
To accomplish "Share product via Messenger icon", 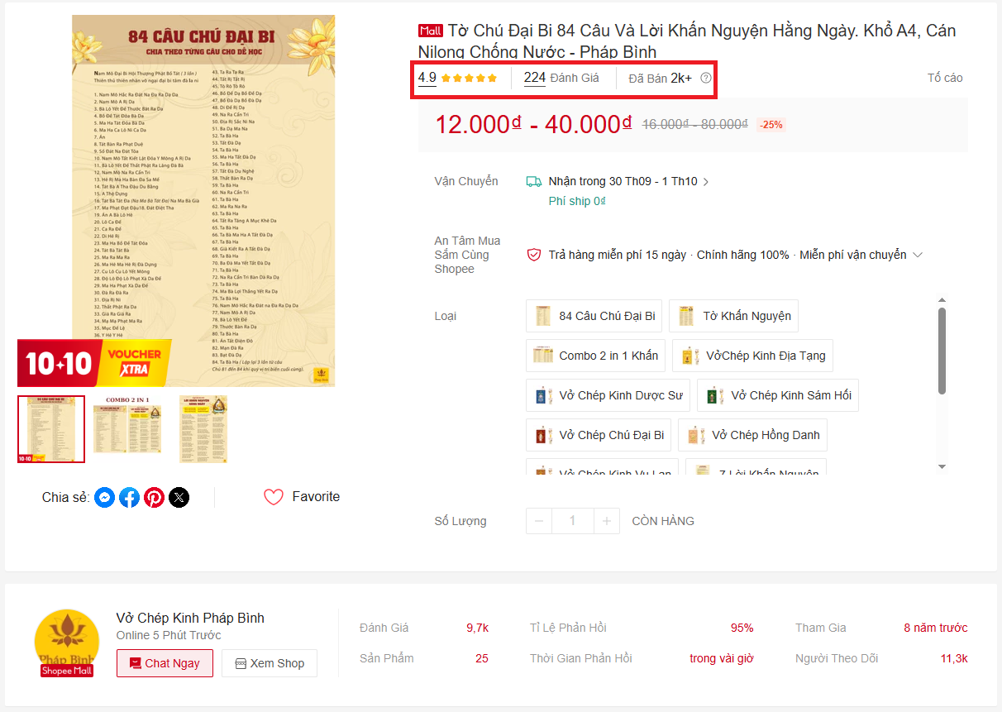I will click(x=104, y=497).
